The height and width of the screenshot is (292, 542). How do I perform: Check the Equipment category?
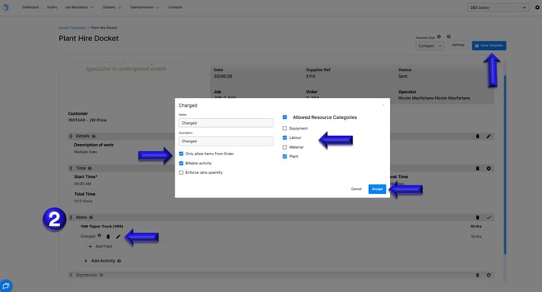[285, 128]
